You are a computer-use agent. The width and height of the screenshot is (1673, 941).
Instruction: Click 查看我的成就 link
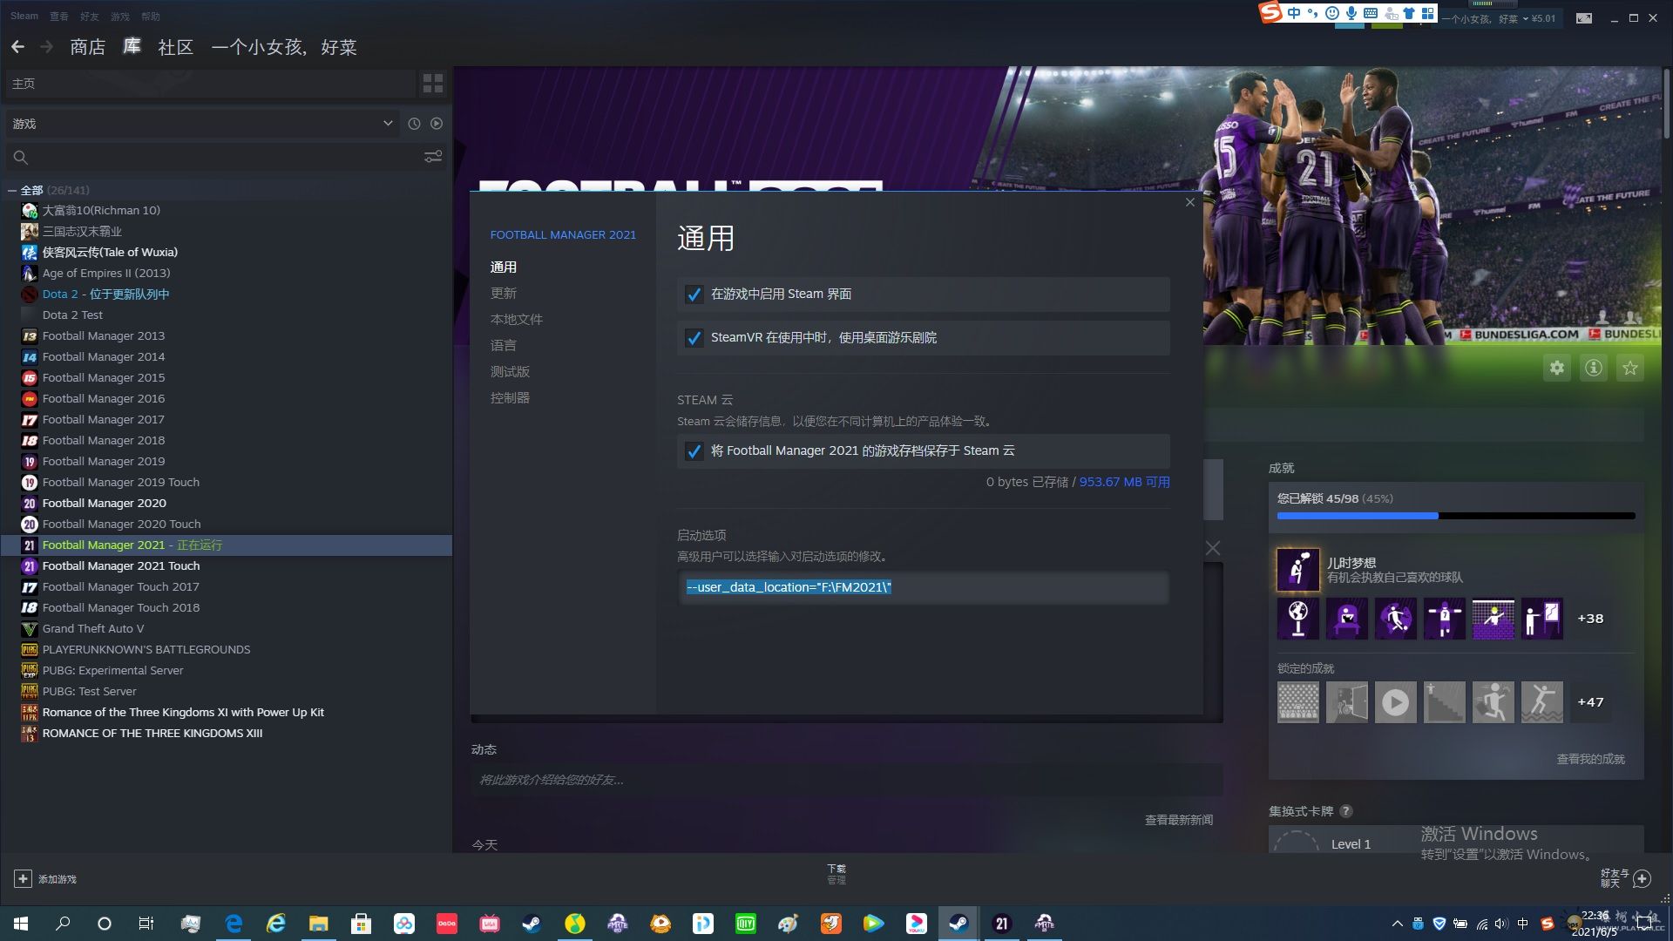[x=1590, y=759]
